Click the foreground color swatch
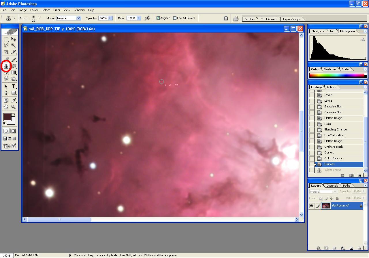 (x=7, y=117)
